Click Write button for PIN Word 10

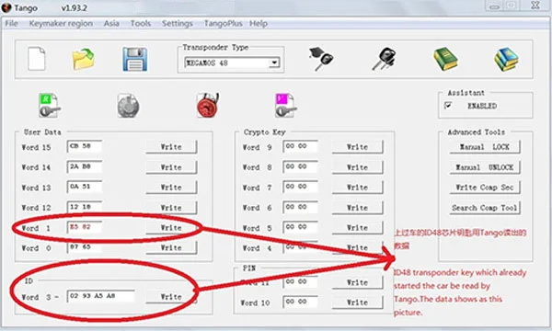coord(357,302)
